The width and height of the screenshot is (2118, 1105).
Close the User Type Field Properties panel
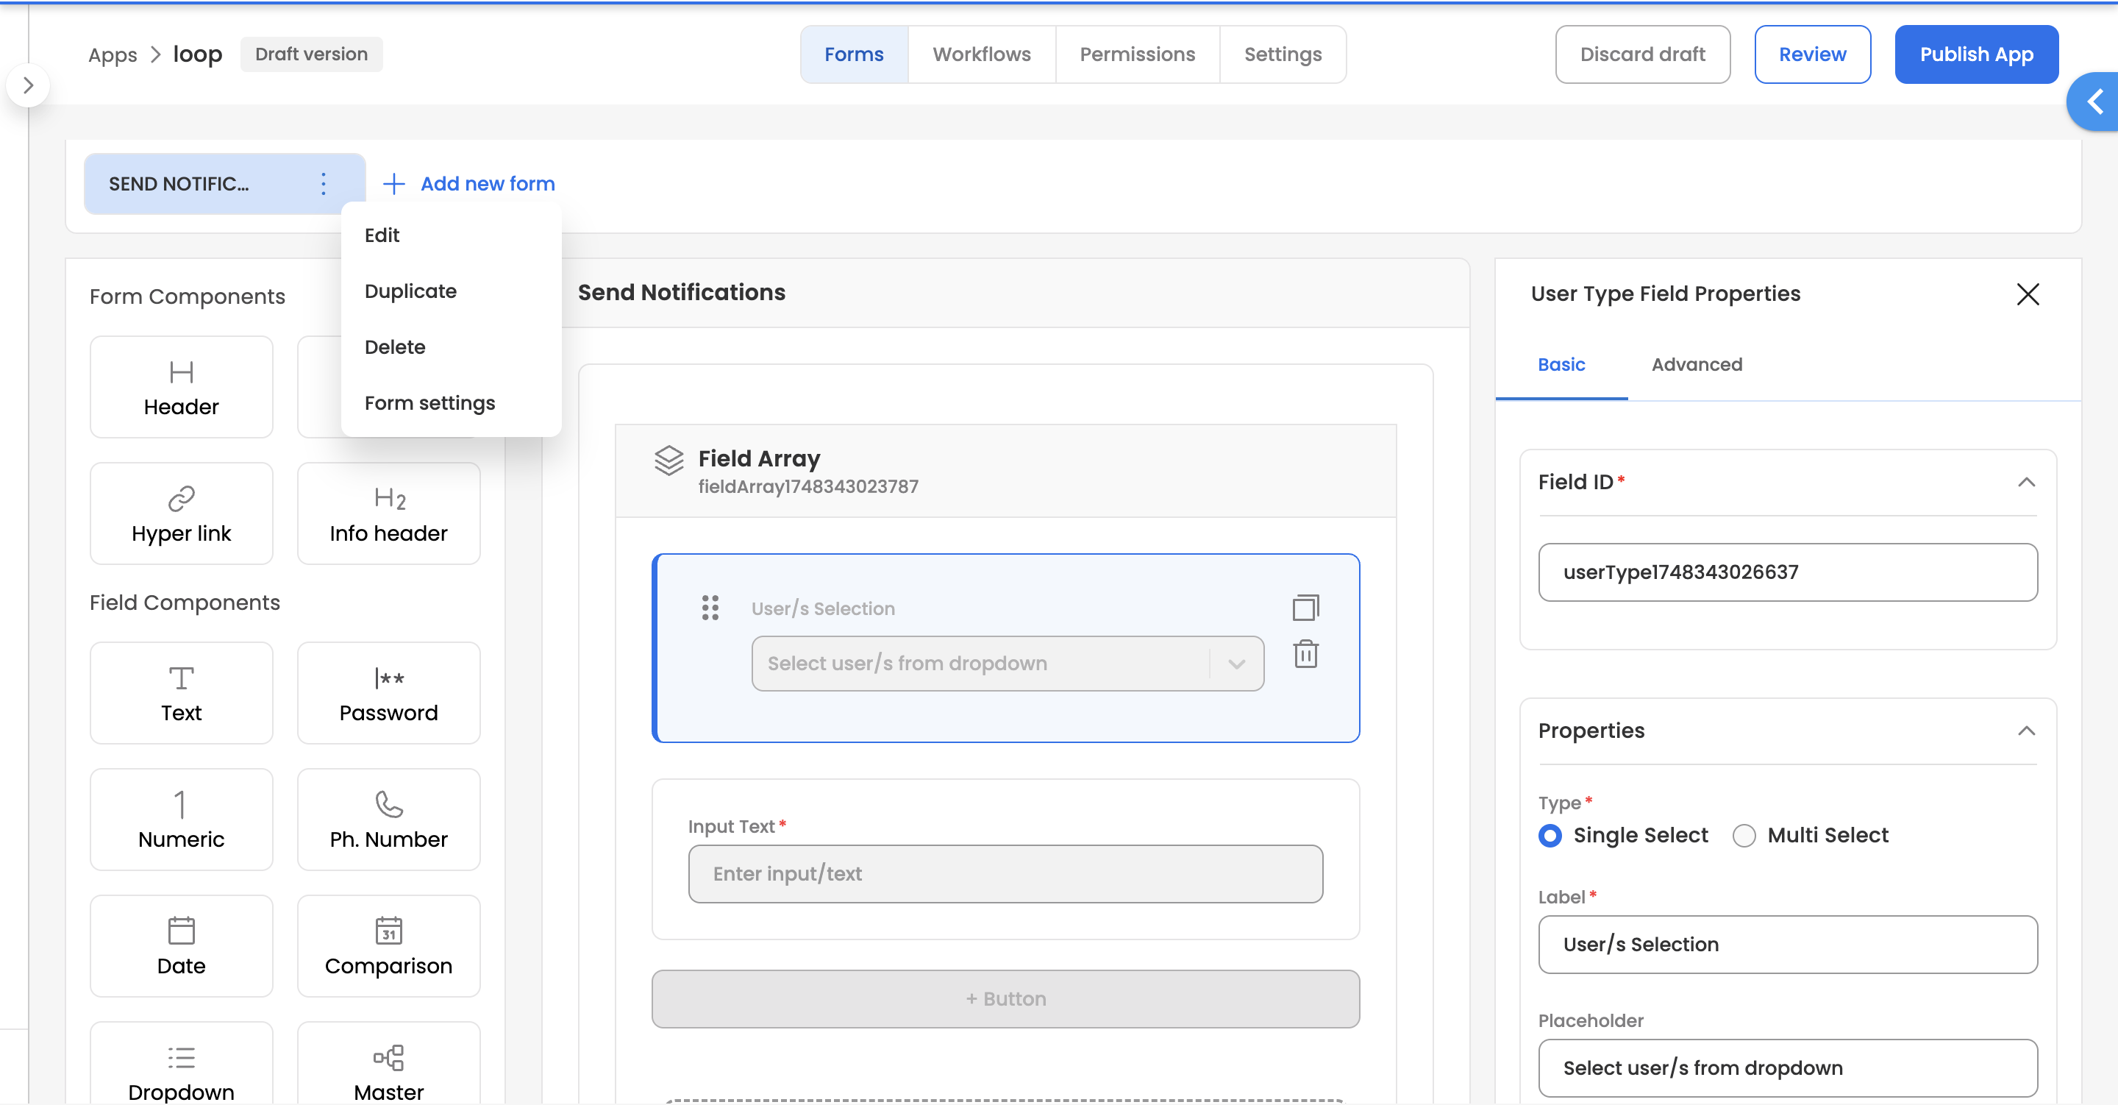click(x=2027, y=294)
